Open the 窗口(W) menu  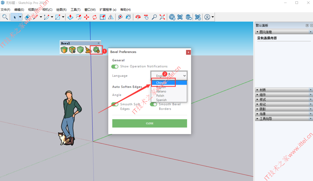[90, 10]
